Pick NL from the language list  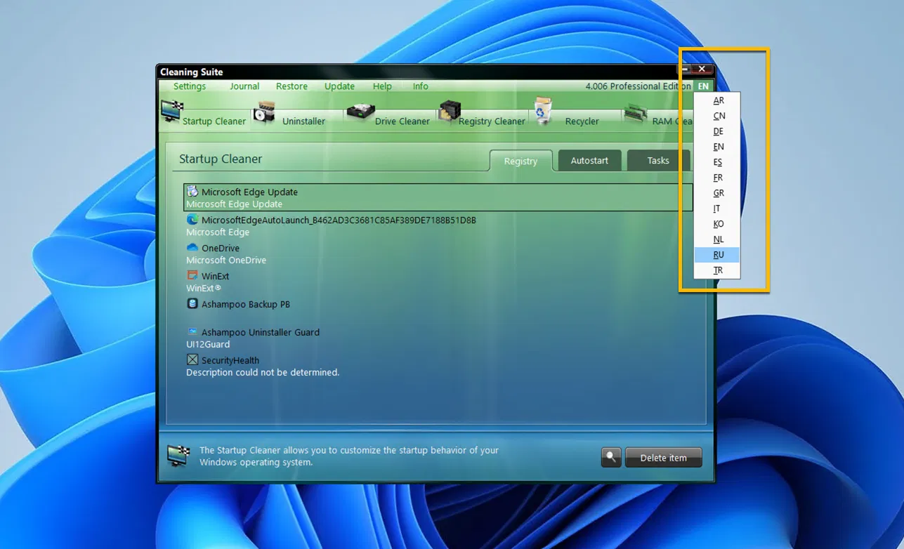717,239
